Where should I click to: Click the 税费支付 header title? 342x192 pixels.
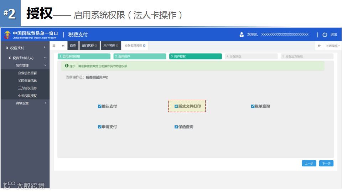[78, 34]
